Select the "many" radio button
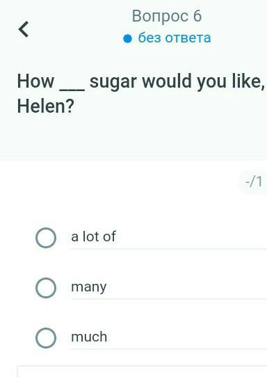 pos(46,288)
